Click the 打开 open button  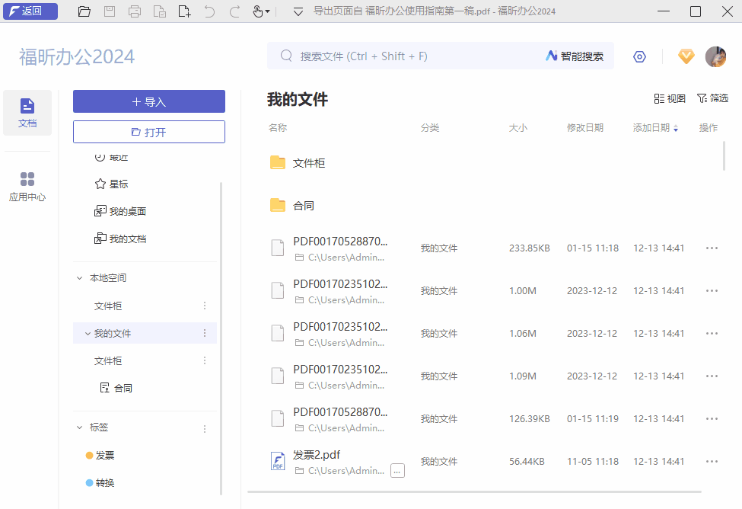[x=148, y=131]
